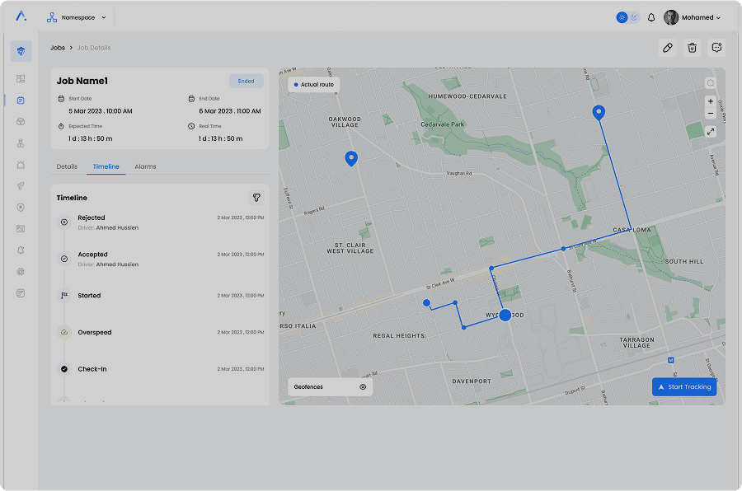Click the Overspeed timeline event
This screenshot has width=742, height=491.
coord(95,333)
